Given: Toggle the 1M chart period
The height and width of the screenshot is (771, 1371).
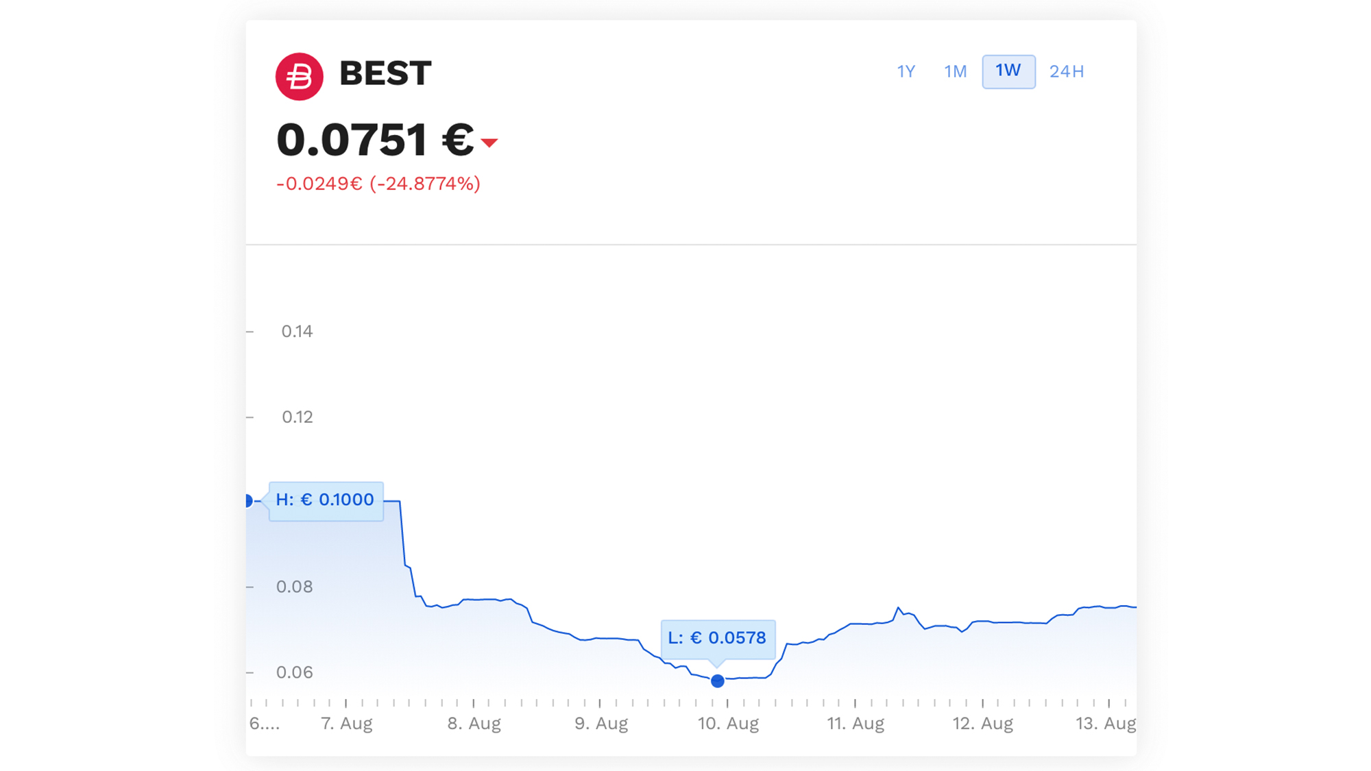Looking at the screenshot, I should 954,71.
